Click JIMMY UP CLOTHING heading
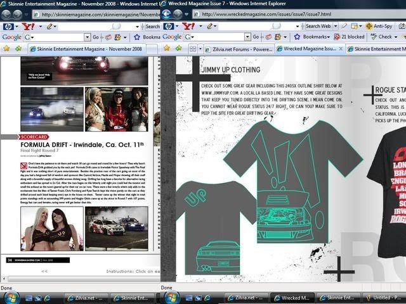406x304 pixels. point(231,70)
